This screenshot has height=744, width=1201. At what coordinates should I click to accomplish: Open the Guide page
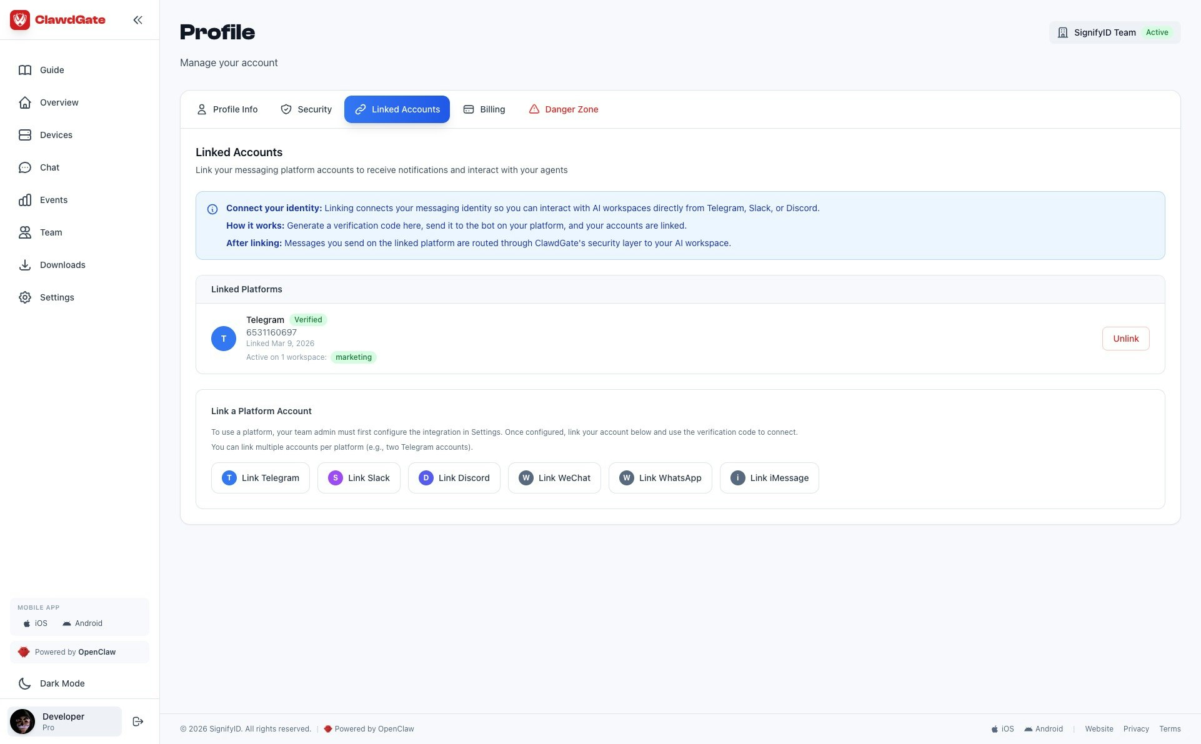coord(52,70)
